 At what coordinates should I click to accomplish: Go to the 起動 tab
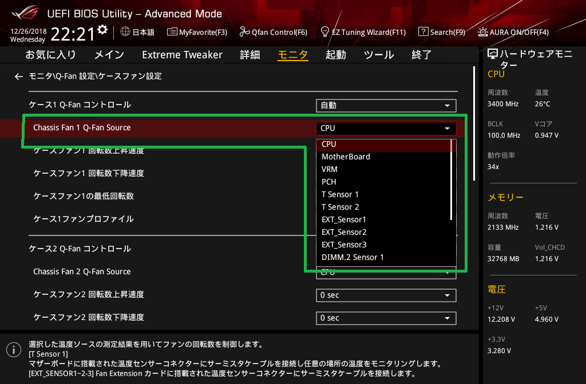335,55
